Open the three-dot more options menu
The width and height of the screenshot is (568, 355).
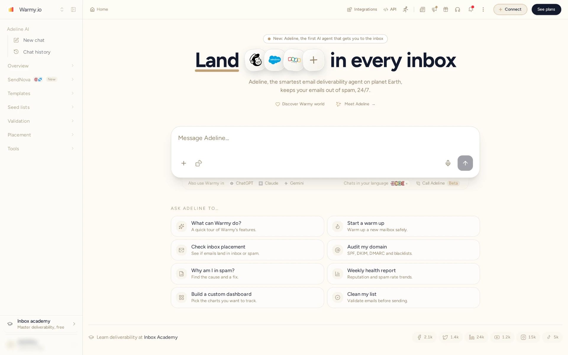coord(483,9)
